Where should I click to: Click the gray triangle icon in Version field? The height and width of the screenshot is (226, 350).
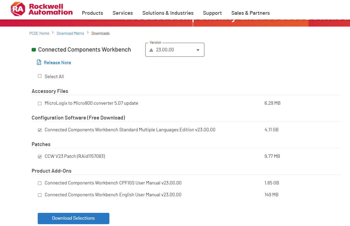point(151,50)
